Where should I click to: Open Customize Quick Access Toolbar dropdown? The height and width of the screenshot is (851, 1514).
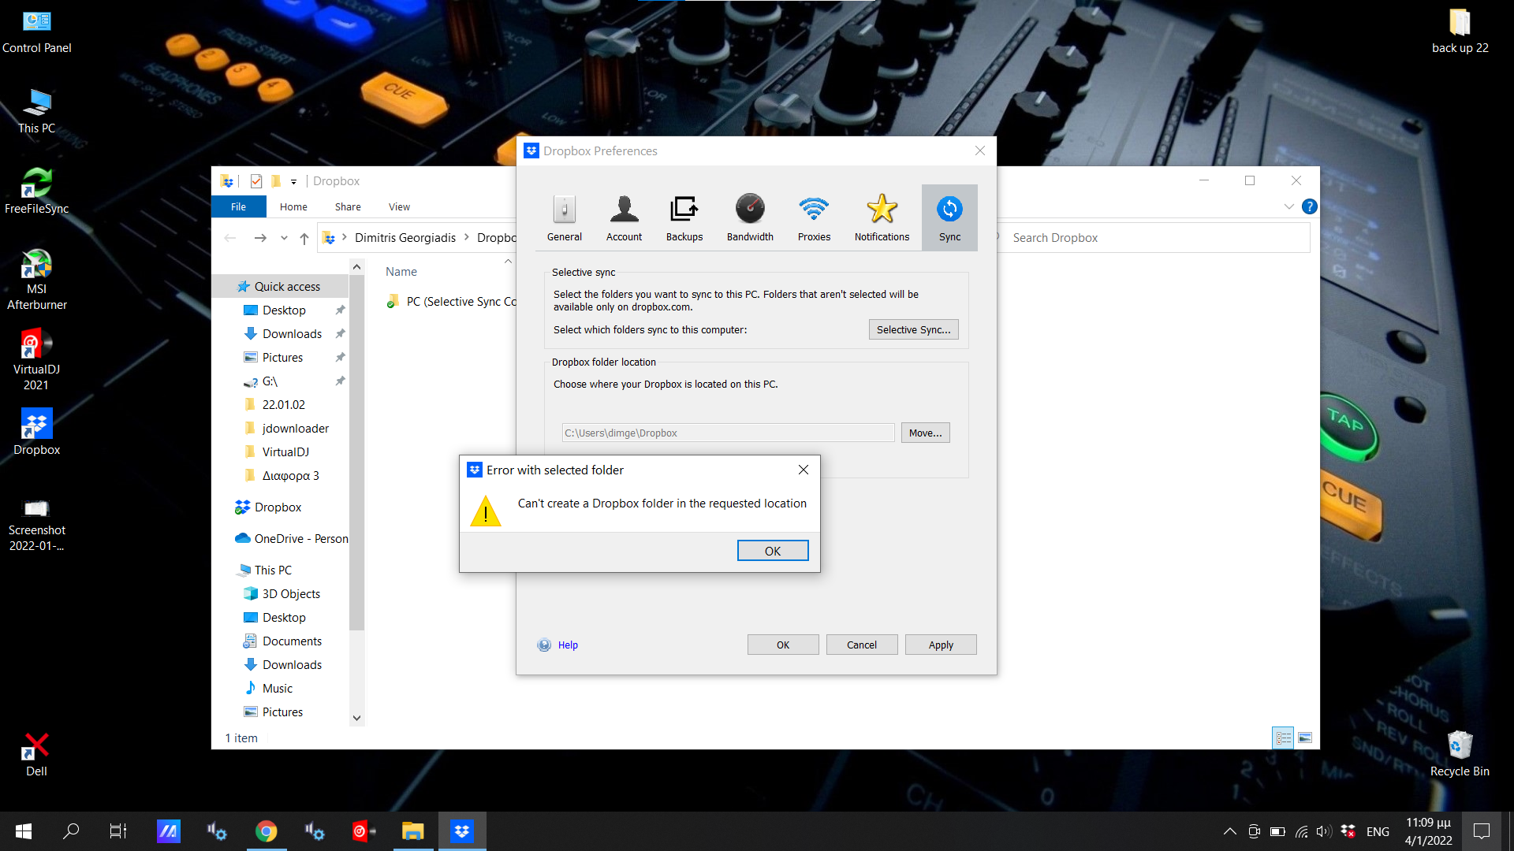pos(293,181)
